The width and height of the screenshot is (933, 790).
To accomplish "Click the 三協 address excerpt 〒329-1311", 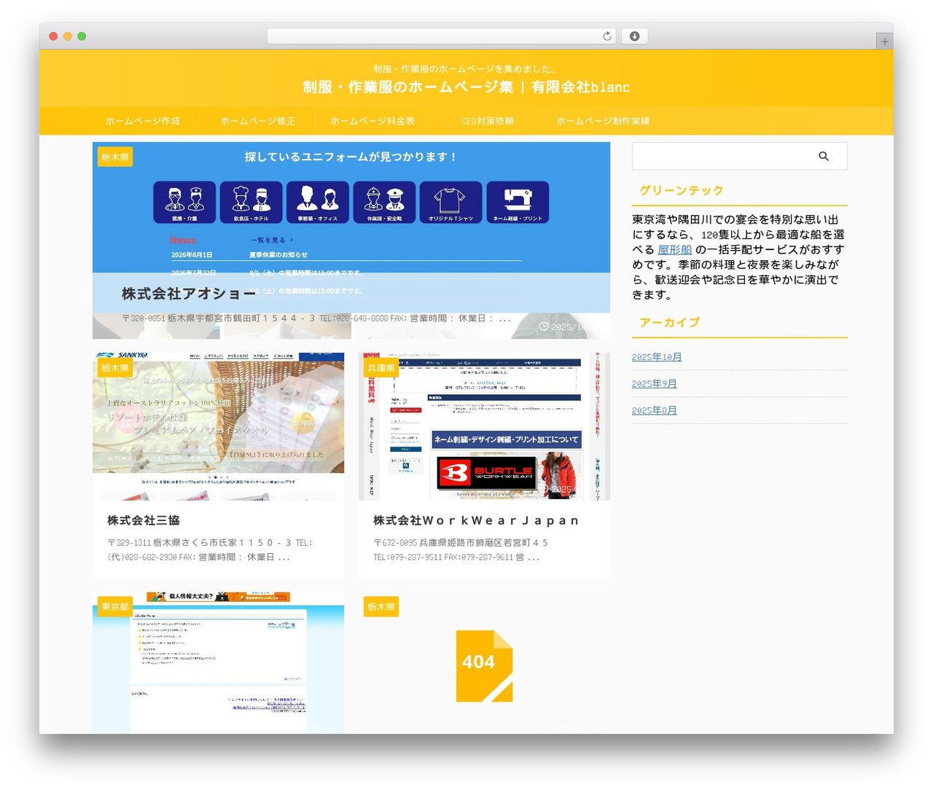I will (x=209, y=550).
